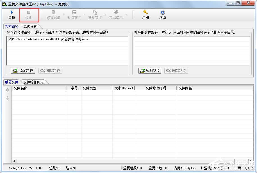Click the 复制文件 toolbar icon
This screenshot has width=257, height=173.
coord(95,12)
